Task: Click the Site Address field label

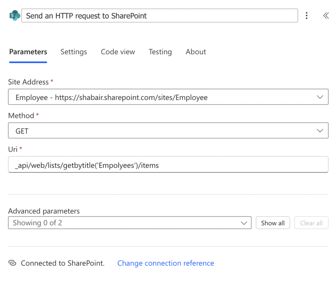Action: 28,82
